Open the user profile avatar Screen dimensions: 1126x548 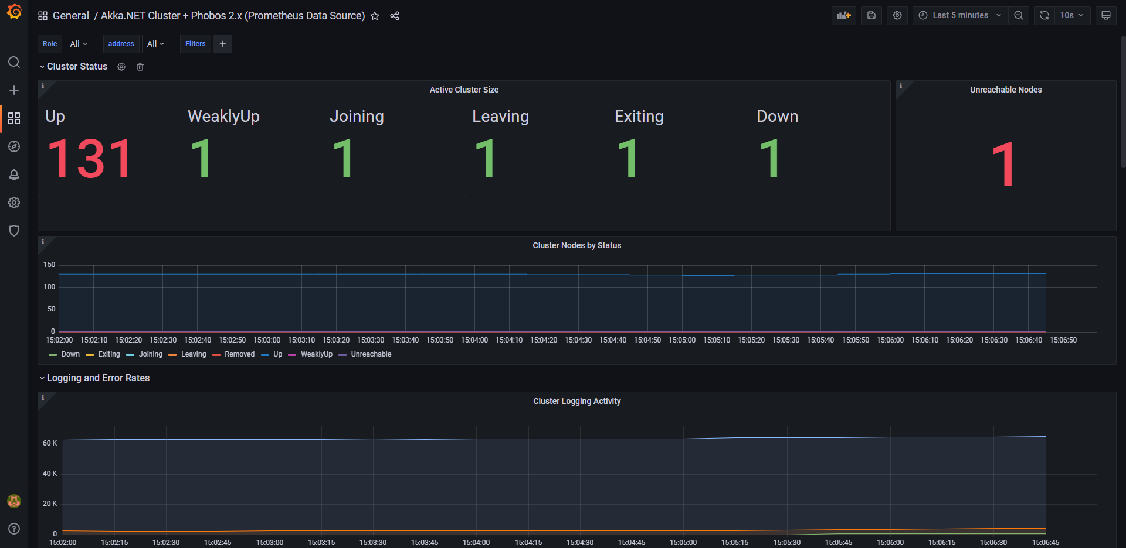pyautogui.click(x=14, y=501)
